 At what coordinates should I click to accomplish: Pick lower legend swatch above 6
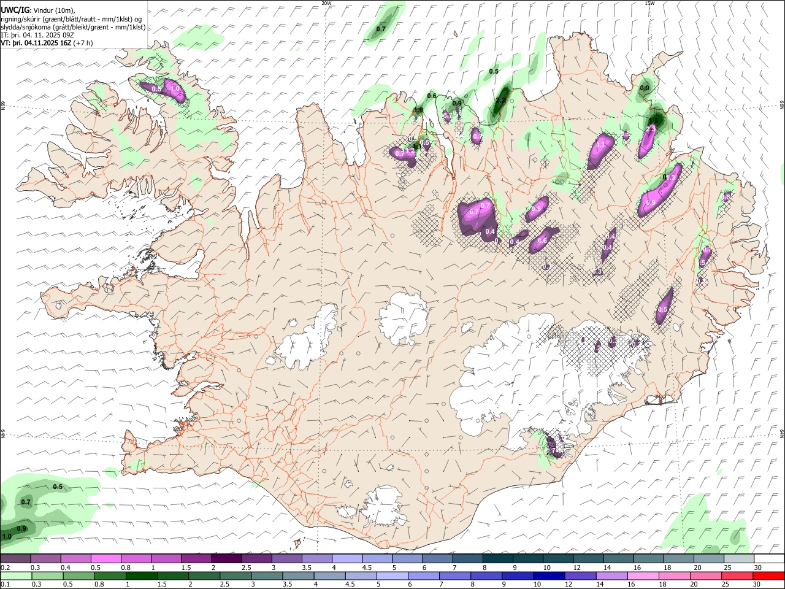pyautogui.click(x=424, y=576)
